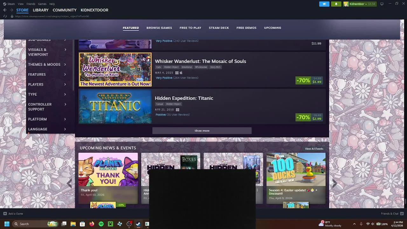
Task: Click the Windows taskbar Search box
Action: tap(36, 224)
